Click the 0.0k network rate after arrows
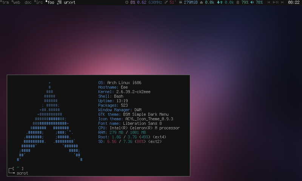Image resolution: width=302 pixels, height=181 pixels. click(x=229, y=3)
